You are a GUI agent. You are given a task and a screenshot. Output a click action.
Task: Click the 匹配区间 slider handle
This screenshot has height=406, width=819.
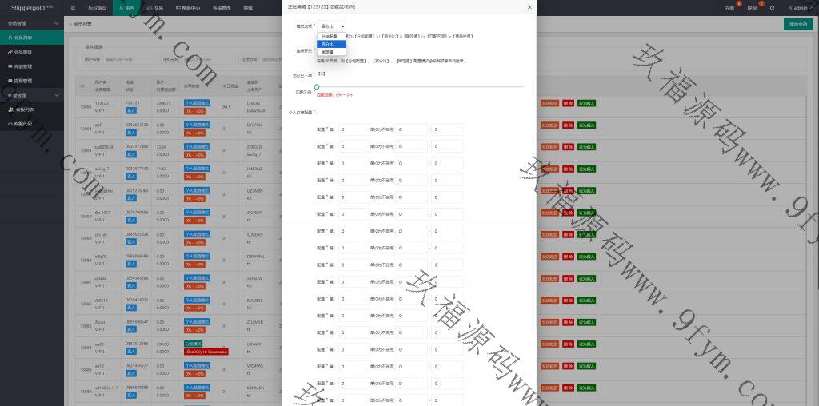pyautogui.click(x=317, y=86)
